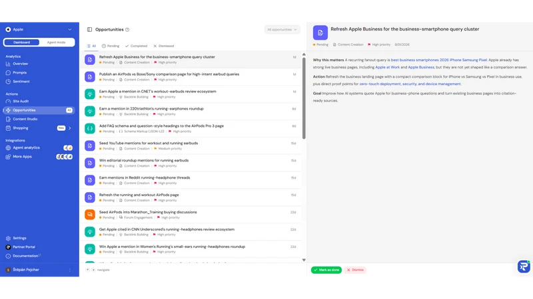Click icon of Win editorial roundup row
The width and height of the screenshot is (533, 299).
pos(90,163)
